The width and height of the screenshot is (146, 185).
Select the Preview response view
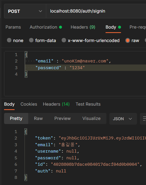pyautogui.click(x=63, y=118)
